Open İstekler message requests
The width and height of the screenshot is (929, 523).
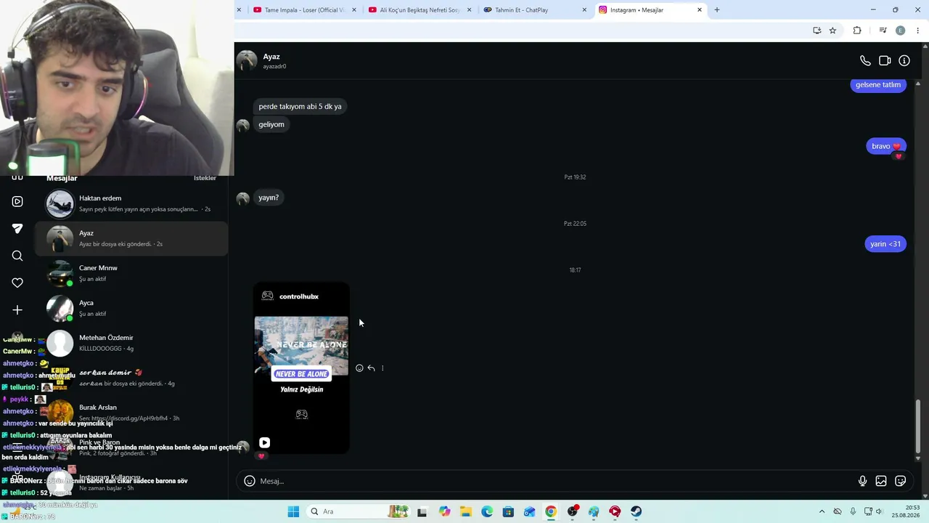[x=205, y=178]
